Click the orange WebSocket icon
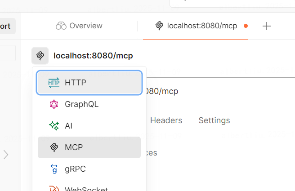 (54, 188)
